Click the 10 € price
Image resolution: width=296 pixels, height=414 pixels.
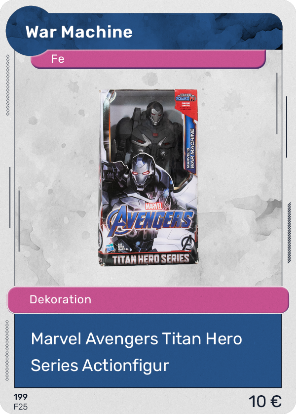[x=265, y=401]
